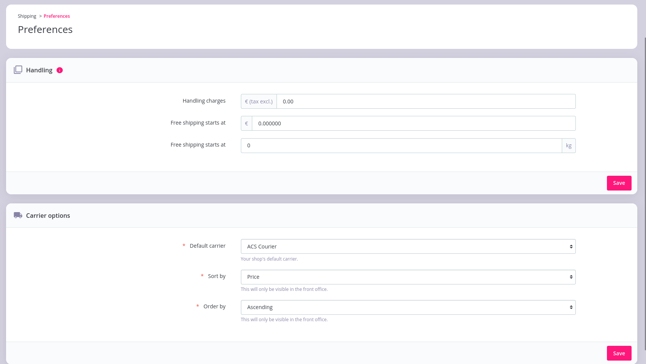Edit the free shipping weight field
The height and width of the screenshot is (364, 646).
click(x=401, y=145)
